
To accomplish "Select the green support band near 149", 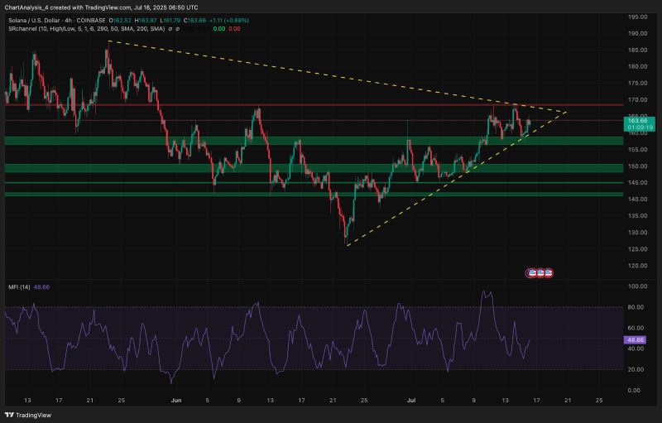I will [x=314, y=169].
